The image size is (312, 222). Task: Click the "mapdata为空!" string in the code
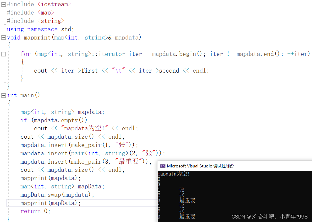pyautogui.click(x=84, y=128)
